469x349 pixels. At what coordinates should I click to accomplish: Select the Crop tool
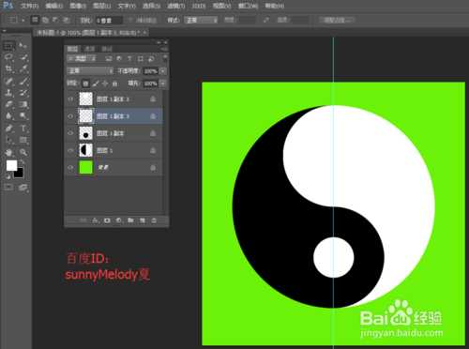click(x=8, y=68)
